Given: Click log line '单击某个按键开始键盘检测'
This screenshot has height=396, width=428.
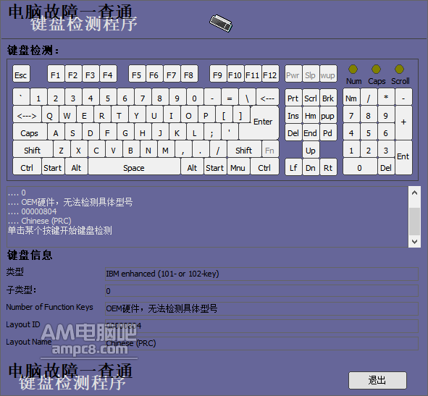Looking at the screenshot, I should [x=60, y=231].
